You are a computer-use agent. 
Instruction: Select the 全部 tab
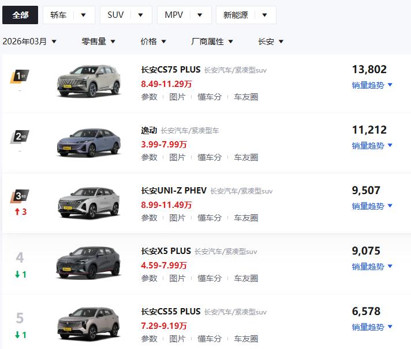20,15
